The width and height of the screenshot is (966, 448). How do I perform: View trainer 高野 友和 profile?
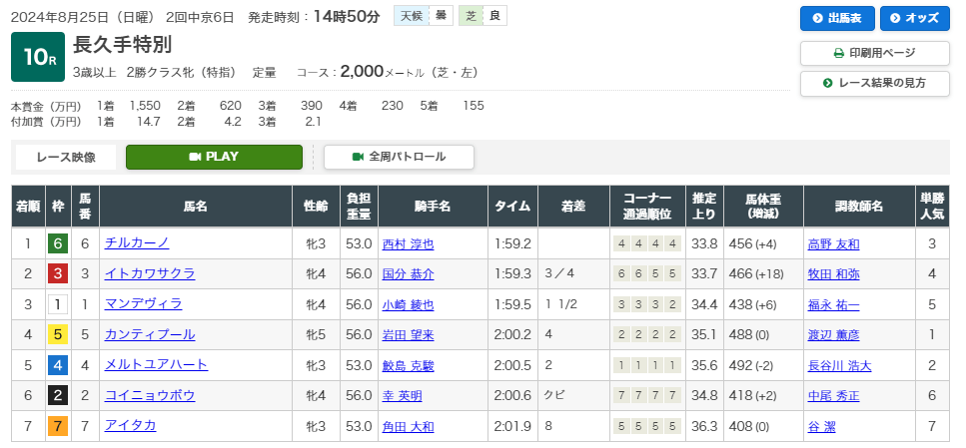tap(832, 243)
